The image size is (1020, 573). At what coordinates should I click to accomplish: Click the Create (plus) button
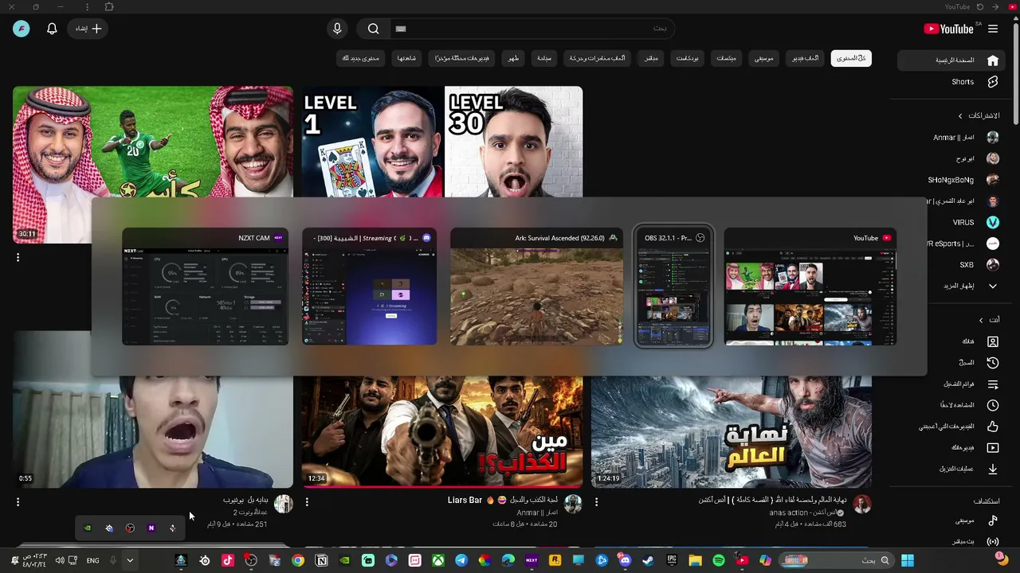[x=89, y=29]
